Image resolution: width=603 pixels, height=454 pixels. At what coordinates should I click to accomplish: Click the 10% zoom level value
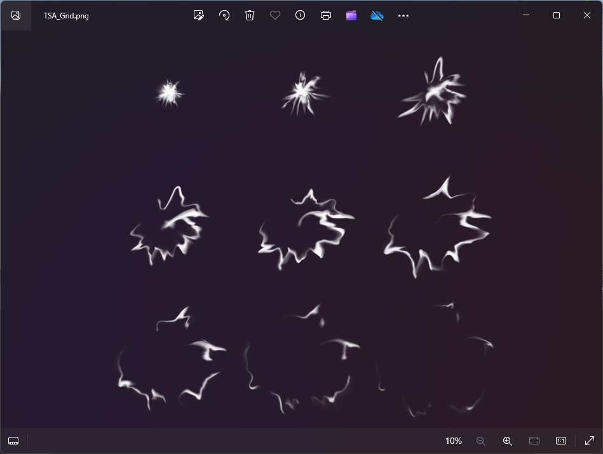[454, 441]
